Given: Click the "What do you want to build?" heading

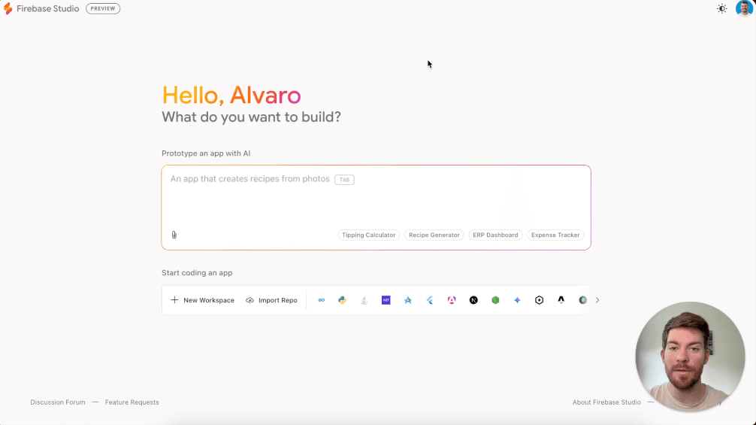Looking at the screenshot, I should tap(251, 117).
